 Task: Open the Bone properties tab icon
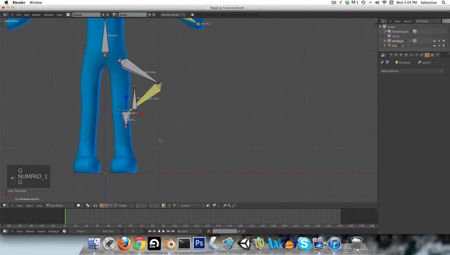(x=422, y=55)
